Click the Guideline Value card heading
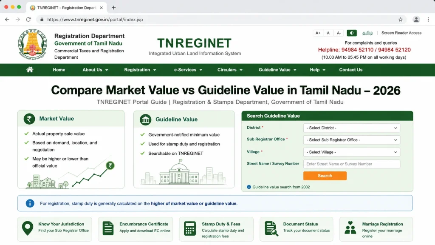Image resolution: width=435 pixels, height=245 pixels. tap(176, 120)
